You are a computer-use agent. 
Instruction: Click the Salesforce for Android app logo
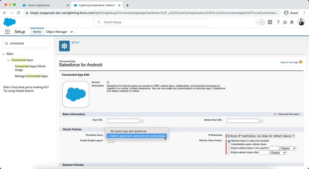tap(76, 94)
